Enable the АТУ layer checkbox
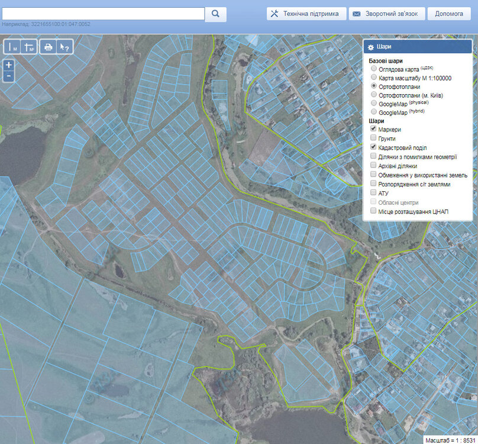The width and height of the screenshot is (478, 444). [373, 192]
